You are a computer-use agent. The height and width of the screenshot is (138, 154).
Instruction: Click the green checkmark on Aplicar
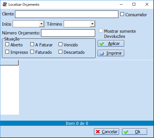click(x=102, y=44)
